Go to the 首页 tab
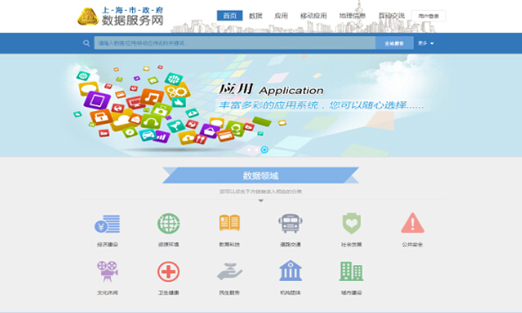This screenshot has height=313, width=522. (230, 16)
